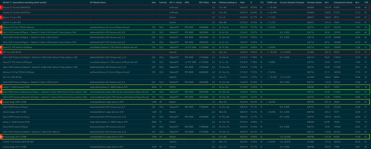This screenshot has height=149, width=371.
Task: Click the '2h 13m 5s' testing time
Action: [223, 27]
